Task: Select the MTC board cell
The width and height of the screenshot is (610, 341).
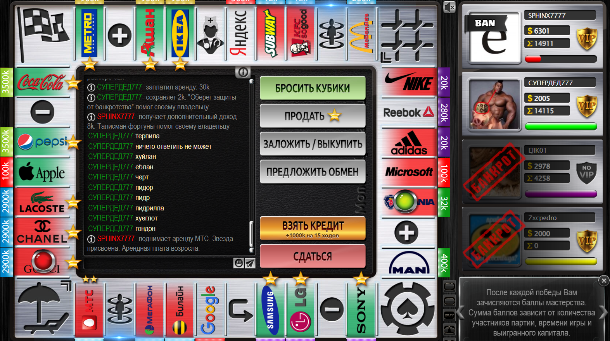Action: pos(90,309)
